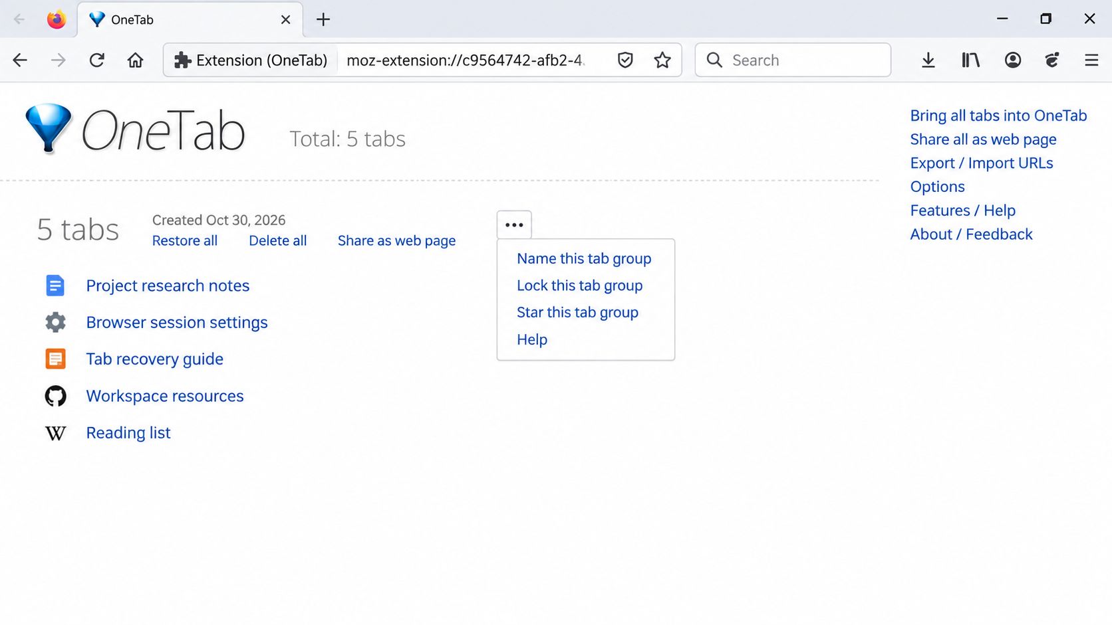Viewport: 1112px width, 625px height.
Task: Click the OneTab funnel logo
Action: coord(49,129)
